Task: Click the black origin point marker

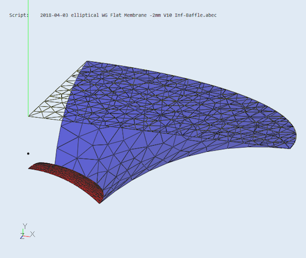Action: [x=28, y=154]
